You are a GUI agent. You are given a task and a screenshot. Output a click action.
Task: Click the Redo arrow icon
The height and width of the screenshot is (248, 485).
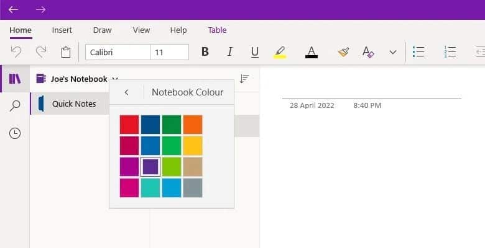click(41, 52)
